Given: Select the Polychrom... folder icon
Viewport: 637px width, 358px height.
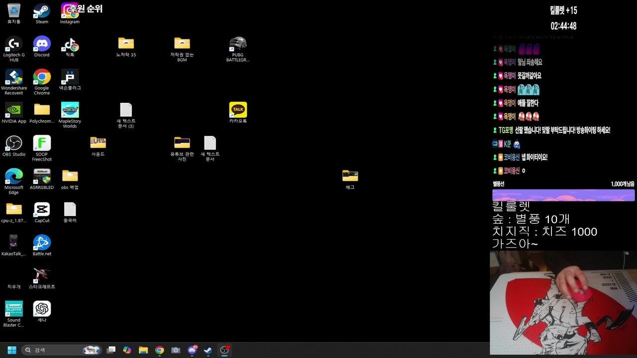Looking at the screenshot, I should tap(42, 113).
